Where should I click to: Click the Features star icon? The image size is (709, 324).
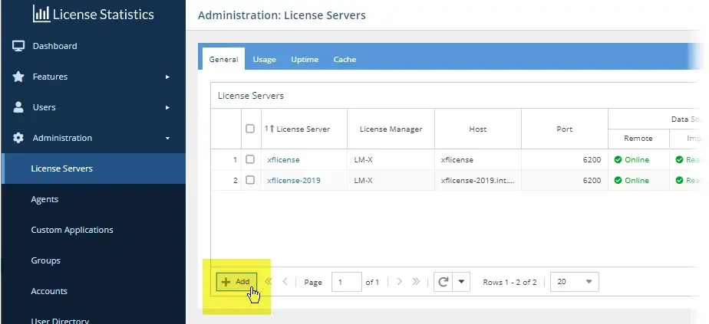pyautogui.click(x=18, y=77)
